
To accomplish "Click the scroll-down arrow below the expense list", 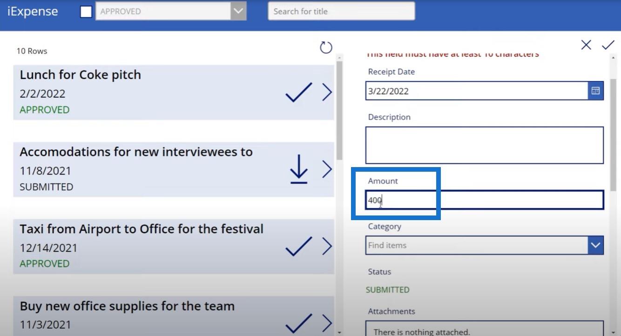I will point(339,332).
